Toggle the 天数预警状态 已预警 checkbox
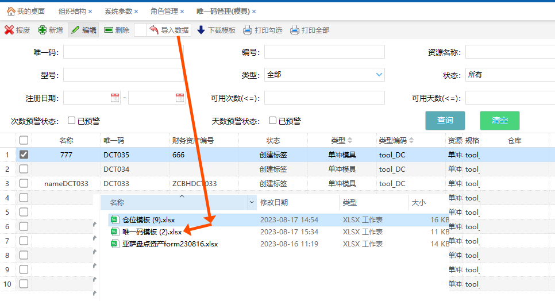Image resolution: width=555 pixels, height=301 pixels. pos(273,121)
